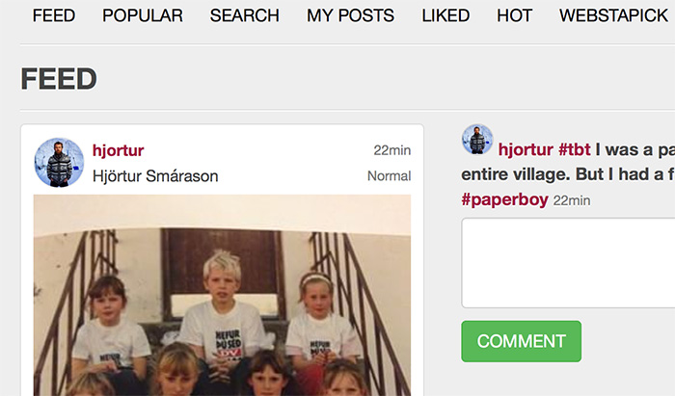Open the hjortur username link in post header
Screen dimensions: 675x396
pyautogui.click(x=118, y=150)
